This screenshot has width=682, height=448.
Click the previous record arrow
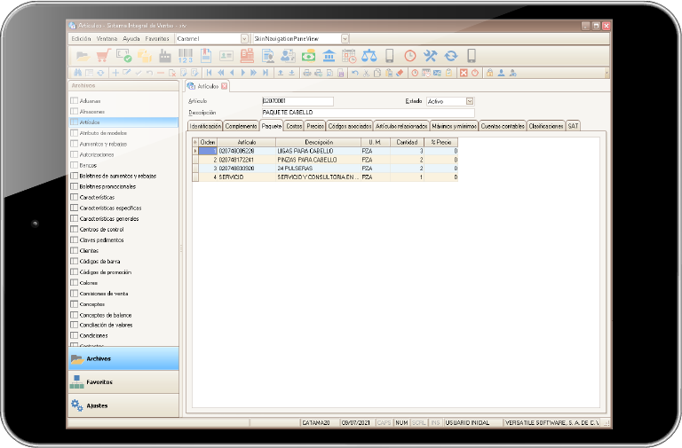click(232, 73)
